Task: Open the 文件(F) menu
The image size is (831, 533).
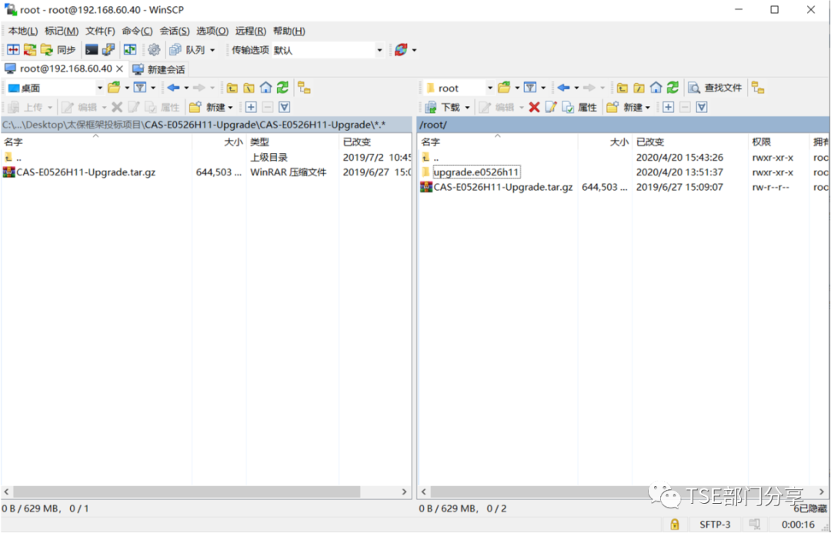Action: tap(100, 31)
